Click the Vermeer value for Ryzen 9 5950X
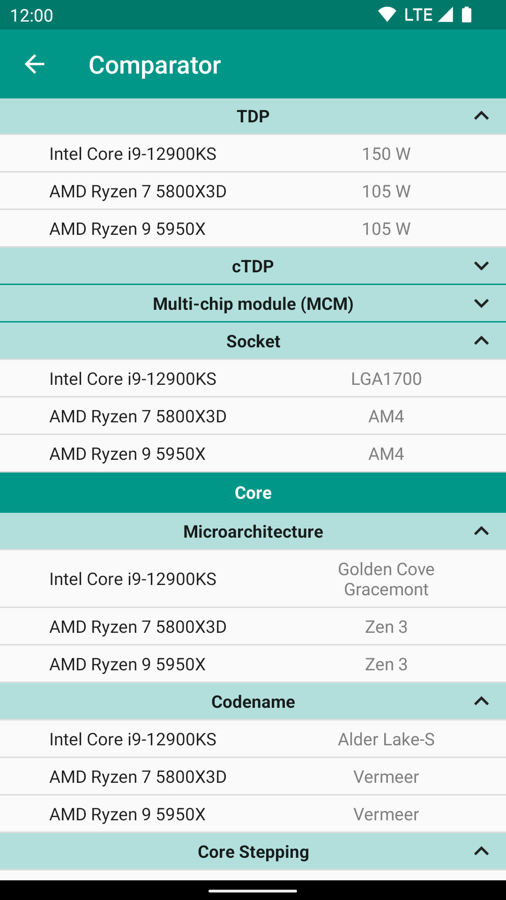This screenshot has width=506, height=900. (x=386, y=814)
